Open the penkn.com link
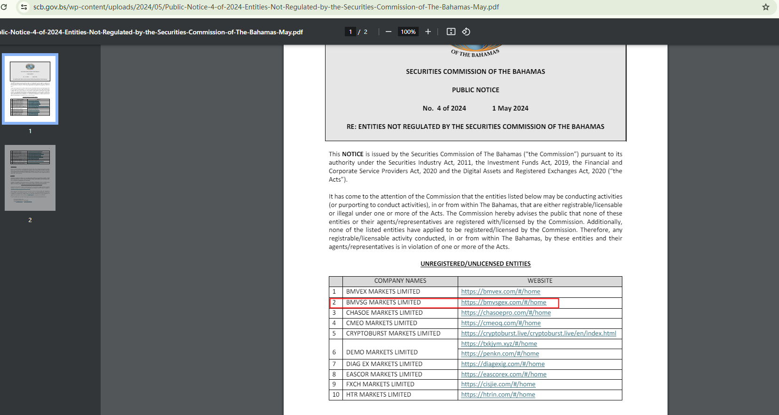779x415 pixels. click(x=500, y=354)
